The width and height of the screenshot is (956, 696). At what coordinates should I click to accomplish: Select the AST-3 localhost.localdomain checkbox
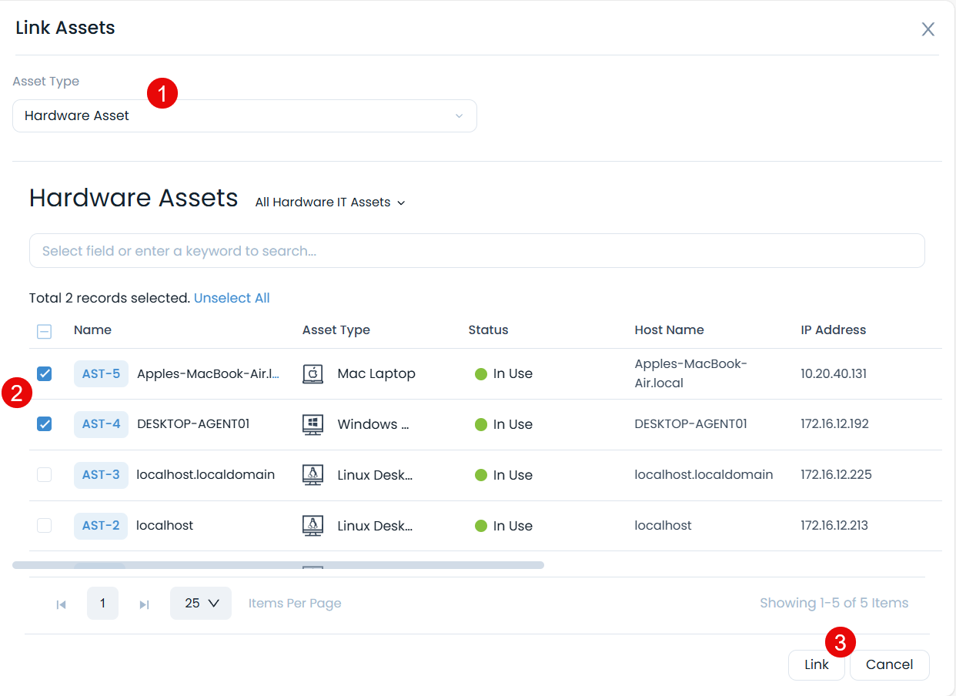pyautogui.click(x=45, y=475)
